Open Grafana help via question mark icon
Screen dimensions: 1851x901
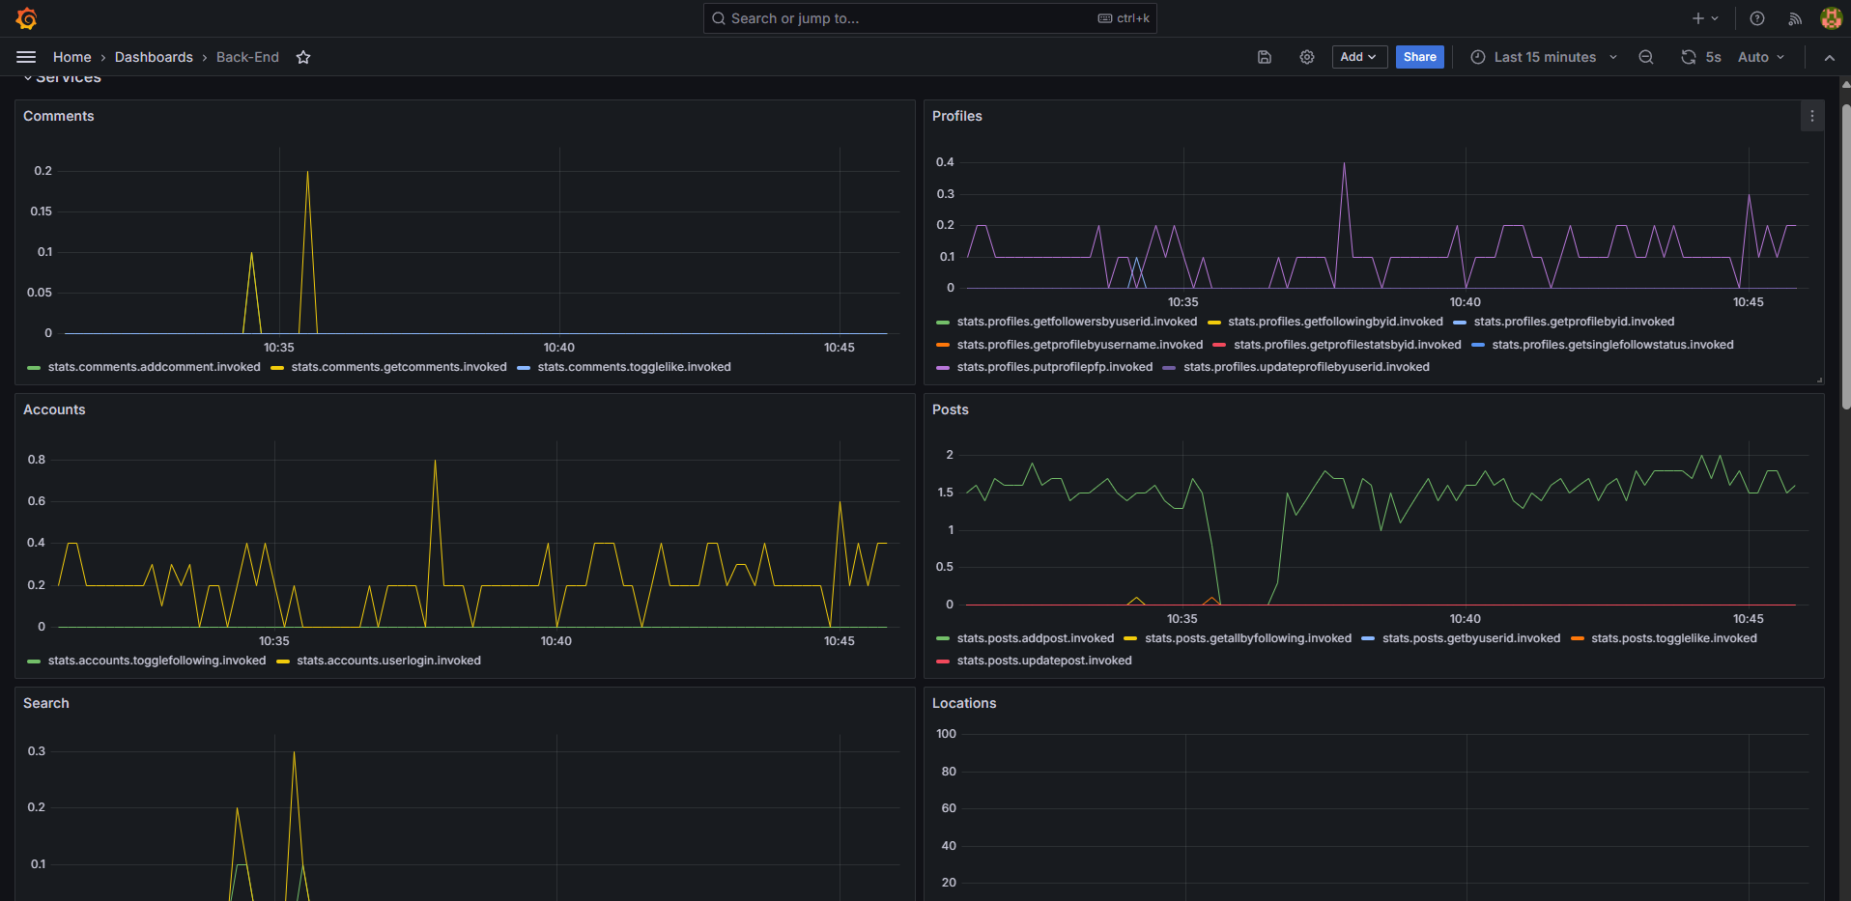1756,18
